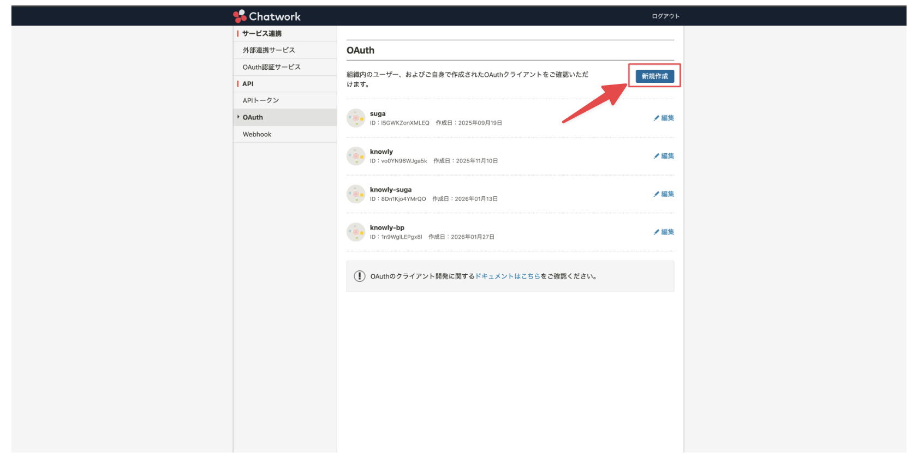
Task: Edit the knowly-bp OAuth client
Action: (664, 232)
